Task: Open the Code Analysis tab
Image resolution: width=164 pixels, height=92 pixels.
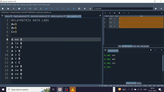Action: [x=145, y=46]
